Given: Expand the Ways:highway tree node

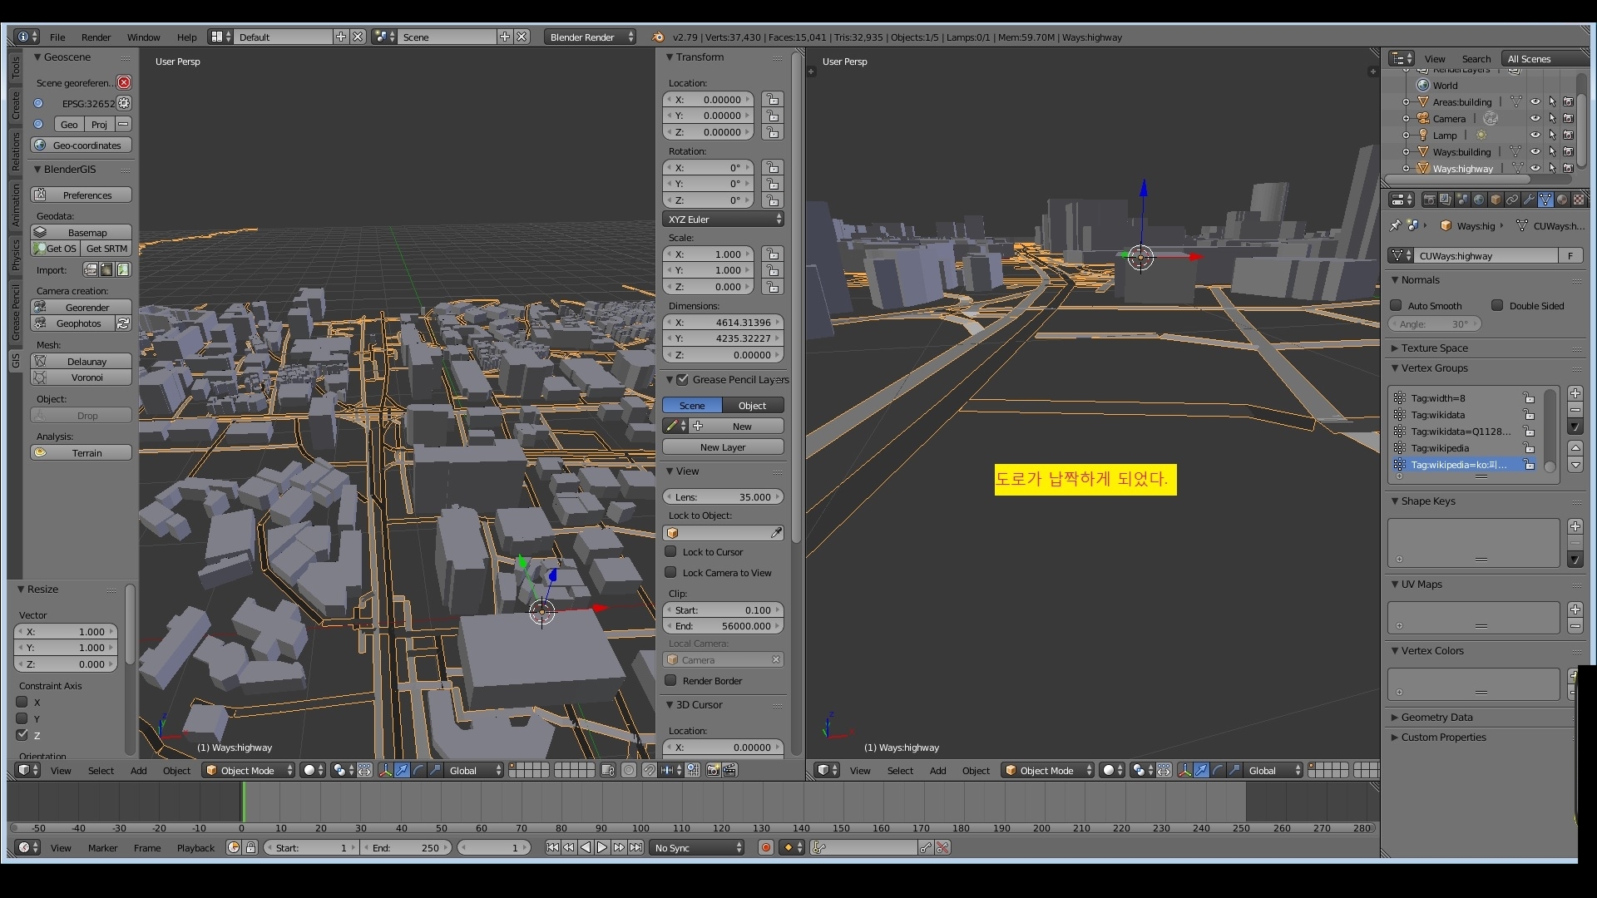Looking at the screenshot, I should click(1407, 169).
